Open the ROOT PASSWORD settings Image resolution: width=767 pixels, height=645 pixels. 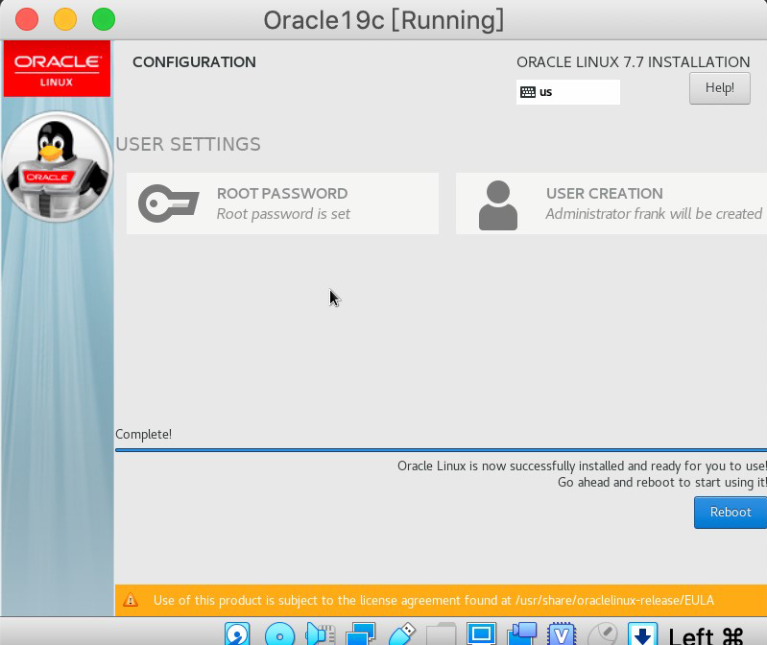tap(283, 203)
